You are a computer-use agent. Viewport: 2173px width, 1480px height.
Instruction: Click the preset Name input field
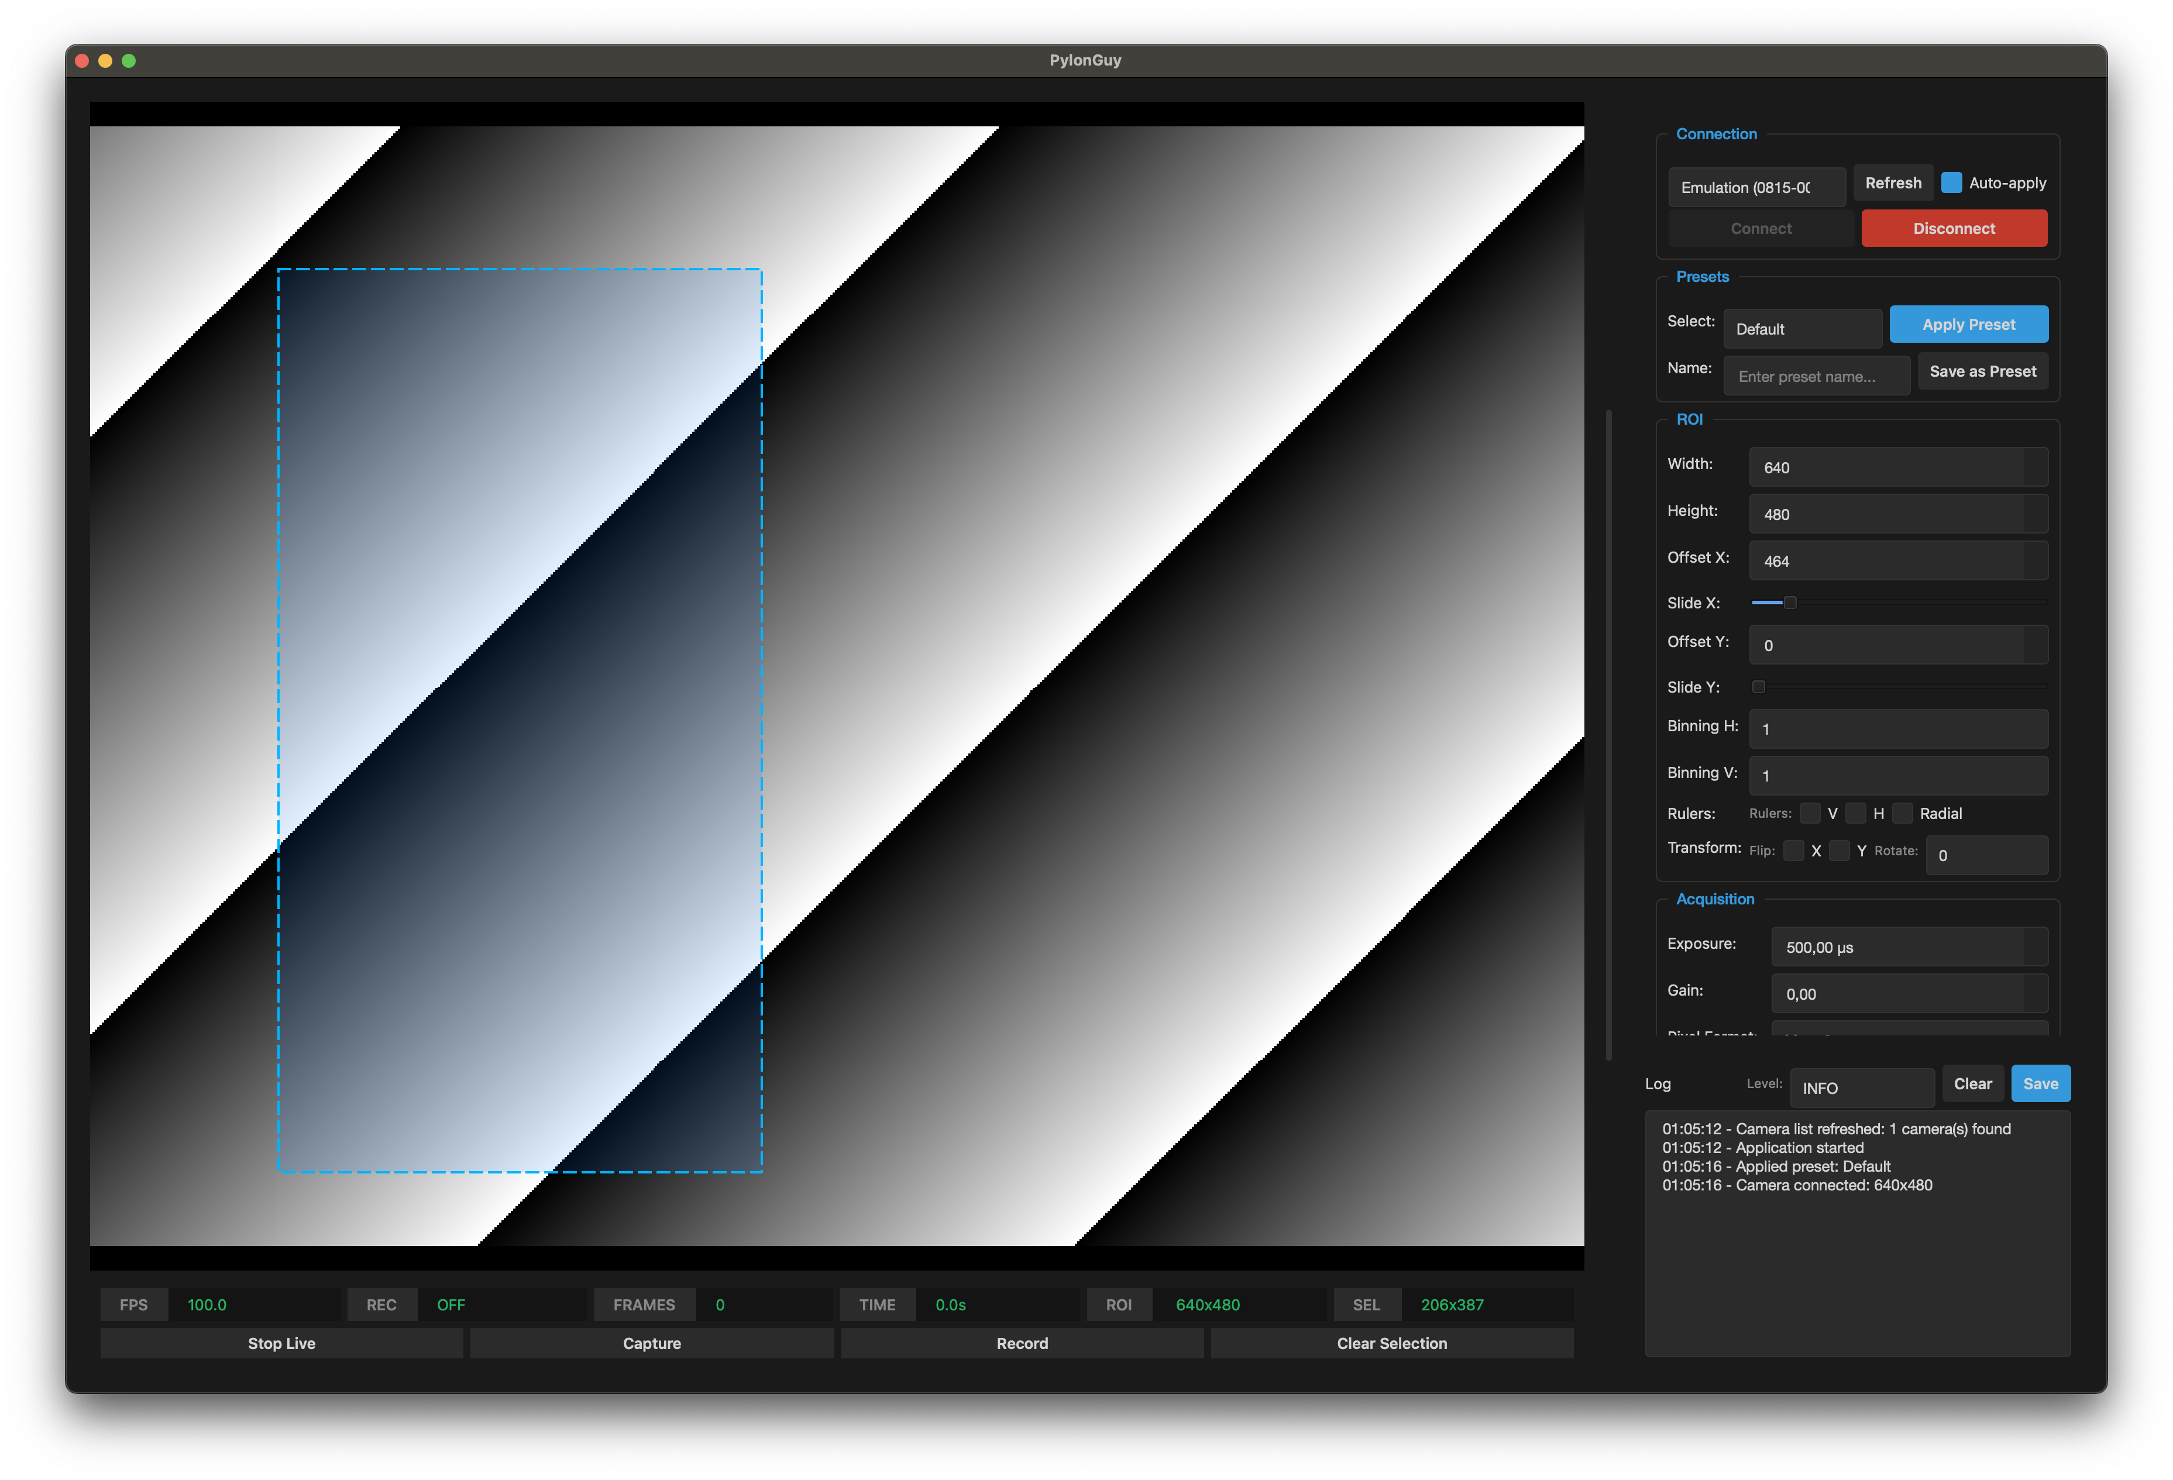[1816, 376]
